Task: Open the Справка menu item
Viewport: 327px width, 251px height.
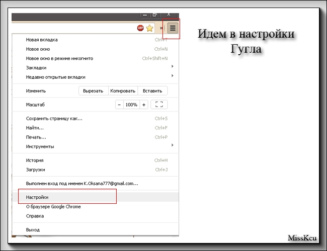Action: [x=96, y=216]
